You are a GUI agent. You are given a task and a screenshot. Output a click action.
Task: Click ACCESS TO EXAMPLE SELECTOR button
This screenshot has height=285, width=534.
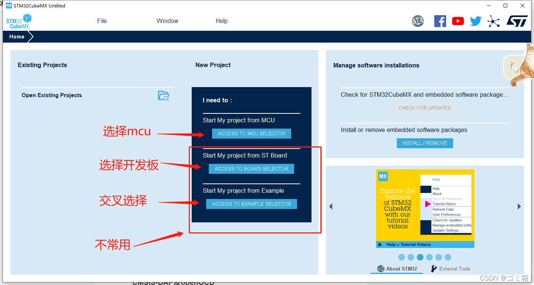[x=251, y=204]
